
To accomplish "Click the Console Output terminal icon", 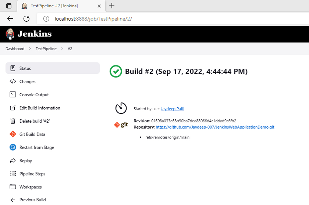I will (x=13, y=94).
